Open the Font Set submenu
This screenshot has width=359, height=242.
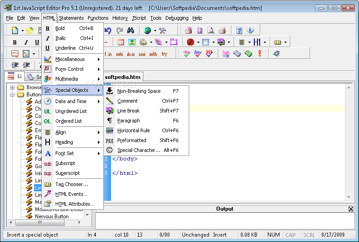[x=73, y=153]
